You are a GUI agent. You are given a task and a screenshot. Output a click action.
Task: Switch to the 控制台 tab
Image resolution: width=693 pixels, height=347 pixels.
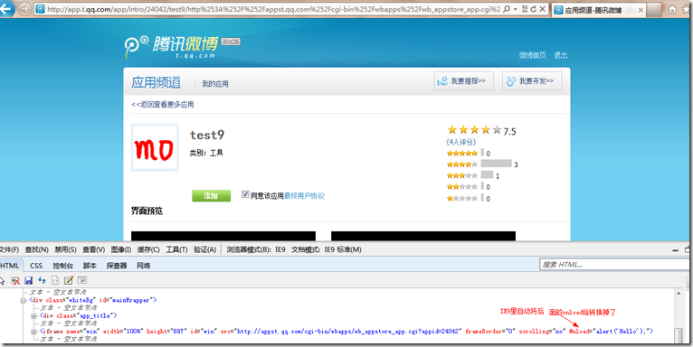(62, 266)
